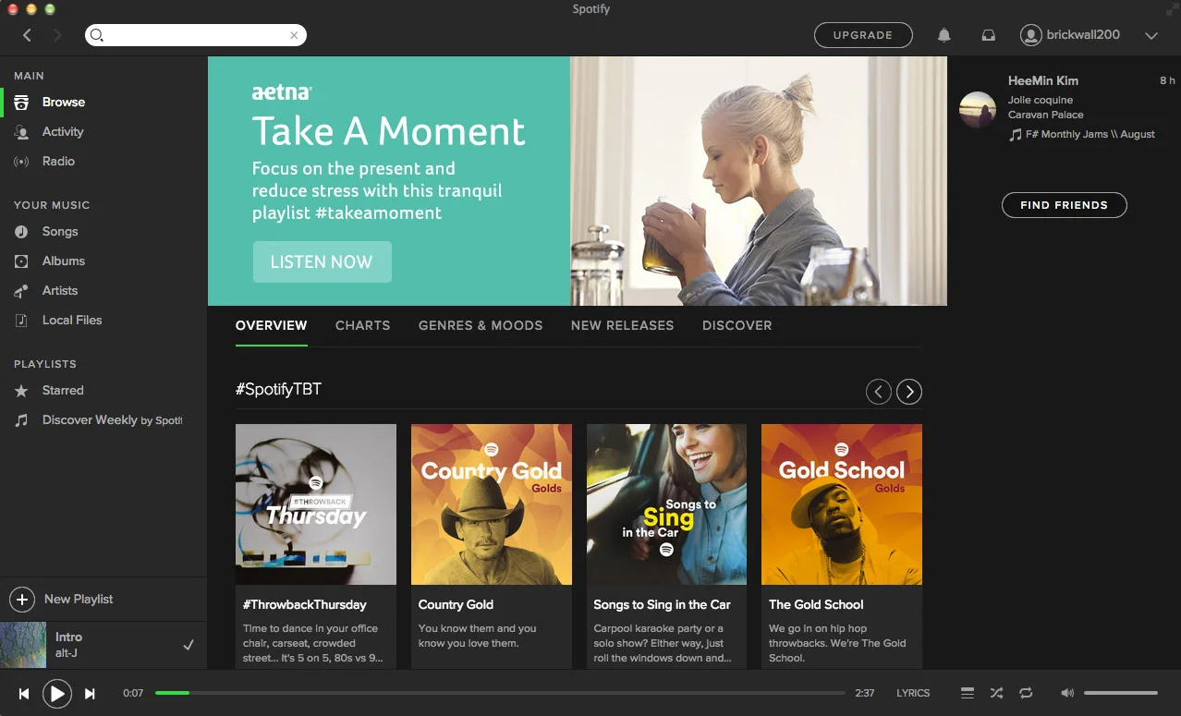Click Caravan Palace in friend feed

1046,115
